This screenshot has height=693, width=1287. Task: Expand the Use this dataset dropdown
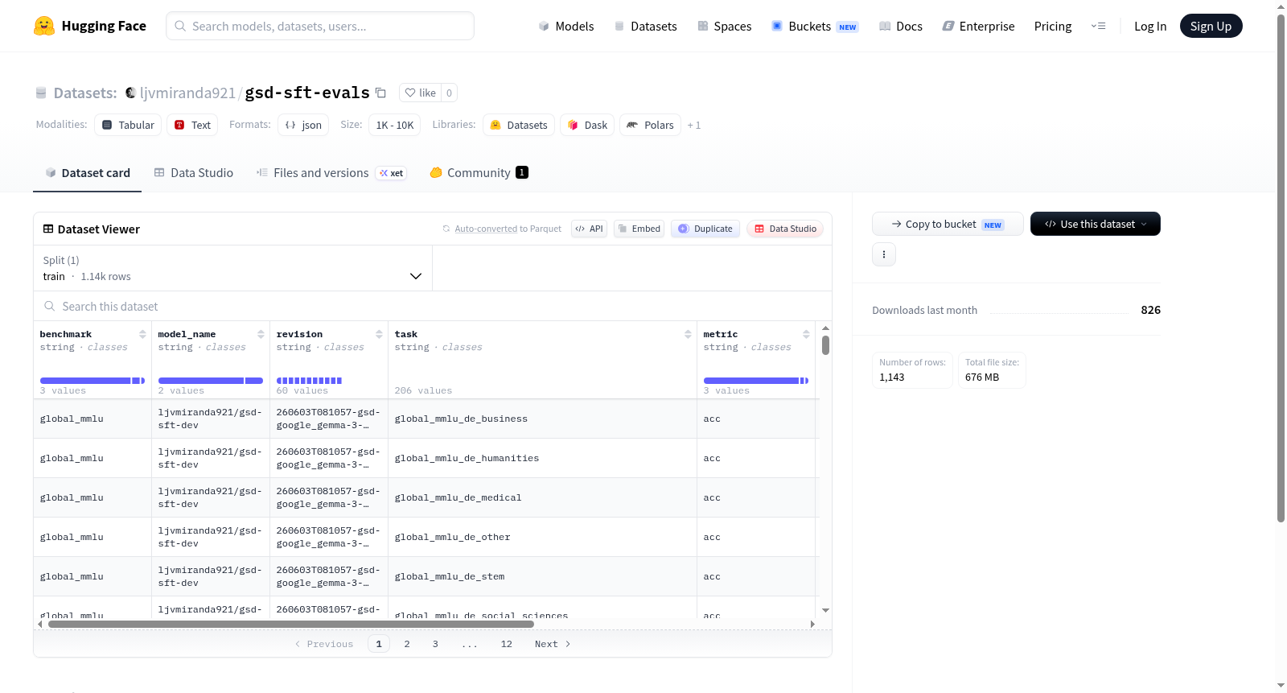1096,224
